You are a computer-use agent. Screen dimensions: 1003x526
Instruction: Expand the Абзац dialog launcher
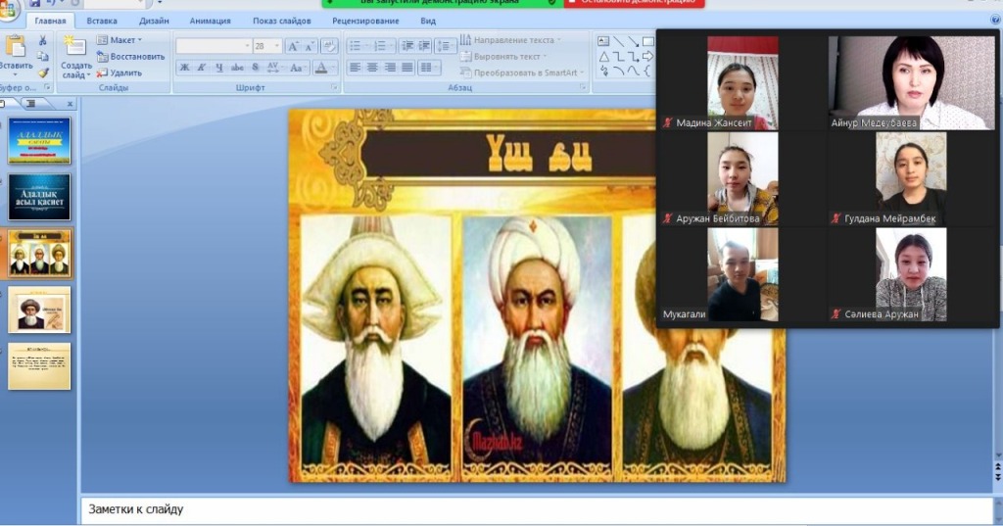(x=583, y=88)
